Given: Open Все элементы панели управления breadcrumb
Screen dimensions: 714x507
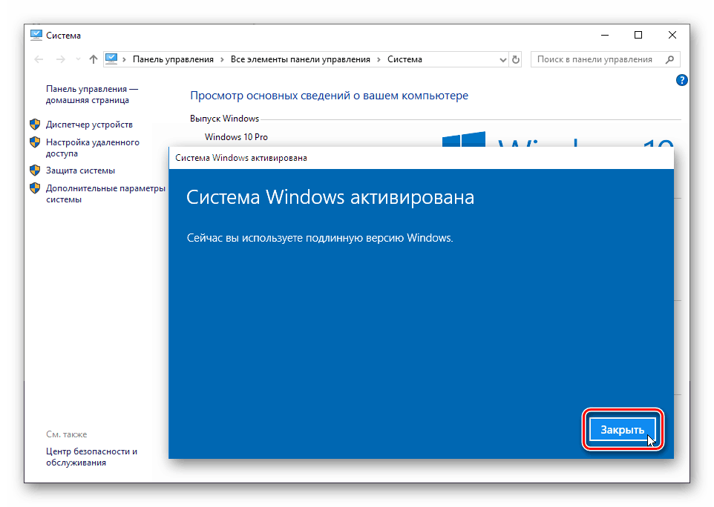Looking at the screenshot, I should pos(301,59).
